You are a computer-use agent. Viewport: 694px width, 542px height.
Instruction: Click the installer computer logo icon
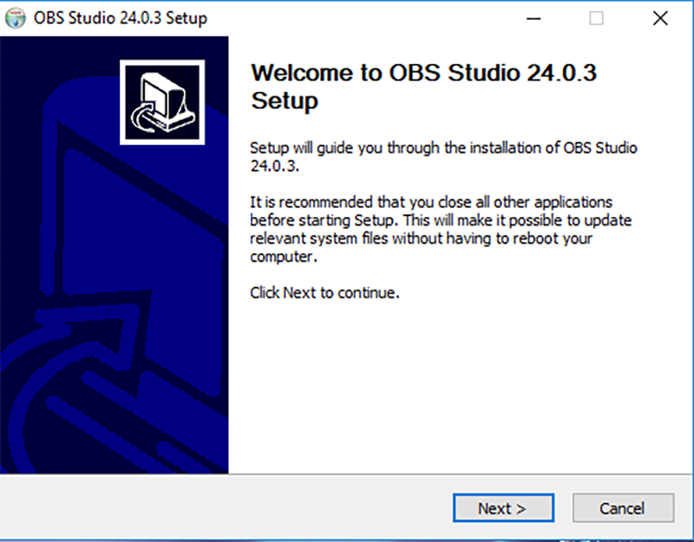coord(161,102)
